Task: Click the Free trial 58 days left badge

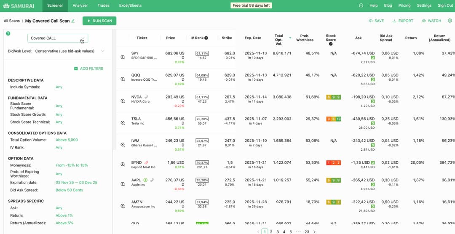Action: coord(251,5)
